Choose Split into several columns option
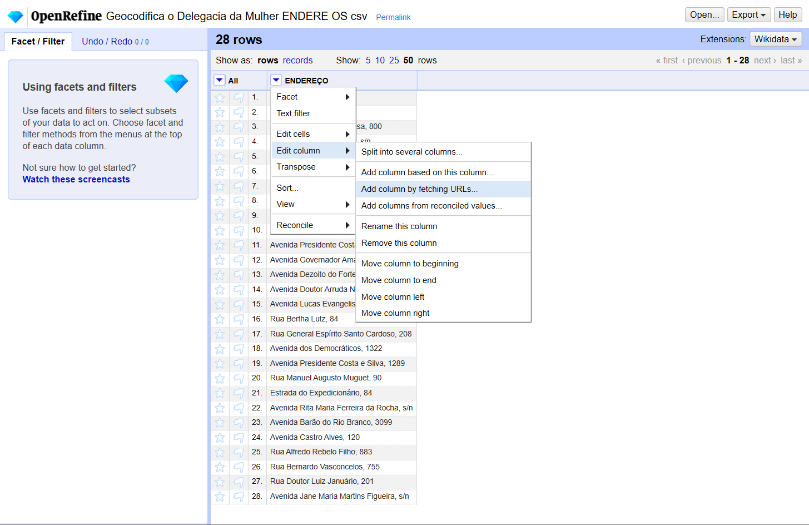Image resolution: width=809 pixels, height=525 pixels. point(411,152)
